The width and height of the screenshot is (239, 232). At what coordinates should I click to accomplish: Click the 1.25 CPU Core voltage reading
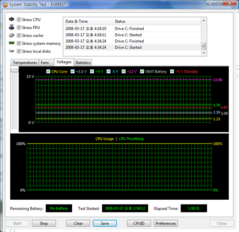pos(216,119)
